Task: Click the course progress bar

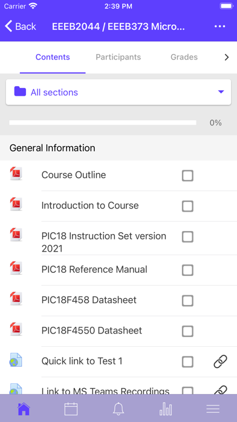Action: [103, 122]
